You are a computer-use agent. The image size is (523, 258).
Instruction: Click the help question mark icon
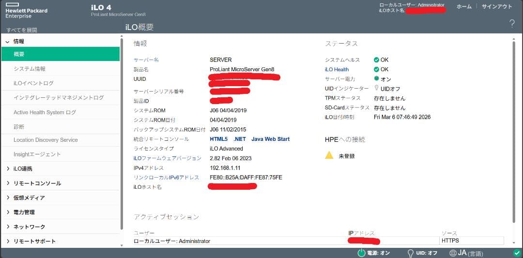512,24
